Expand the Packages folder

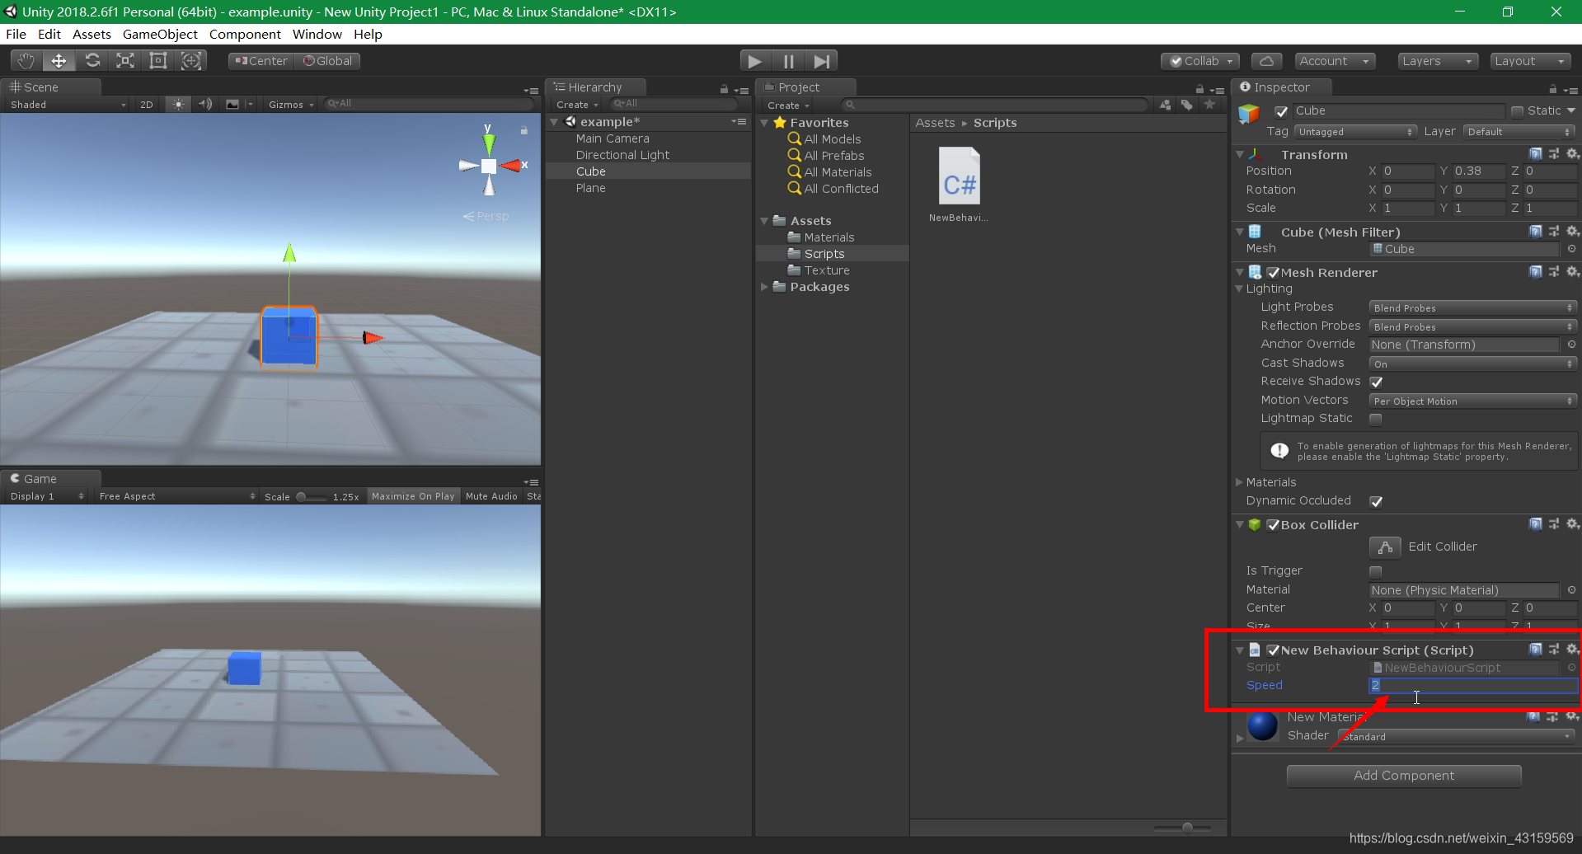(x=764, y=287)
